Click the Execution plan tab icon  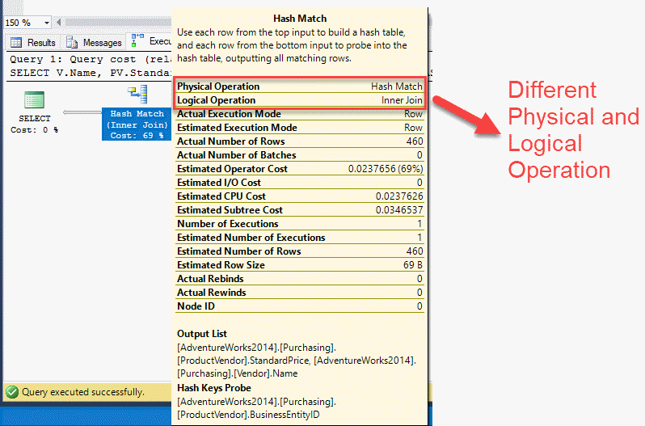pos(138,42)
